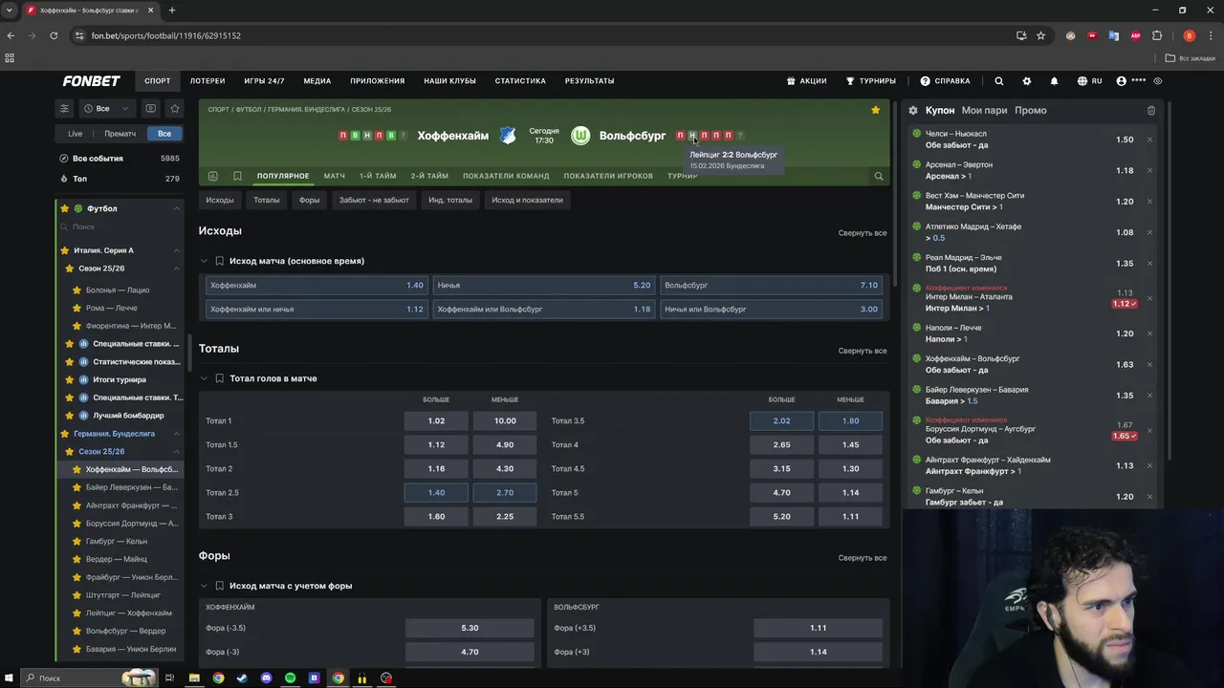Remove Наполи – Лечче bet from coupon
This screenshot has width=1224, height=688.
(1149, 333)
